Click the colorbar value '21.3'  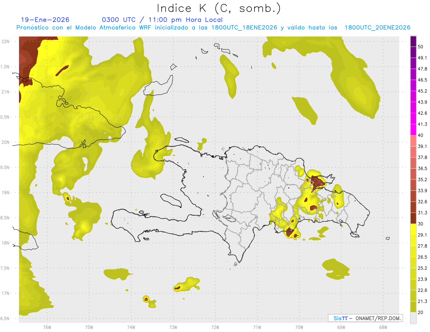tap(422, 302)
